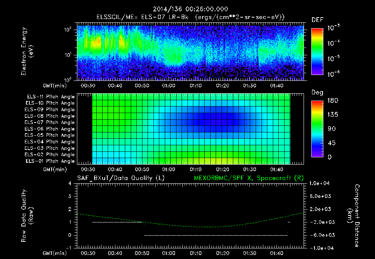Click the ELS-07 Pitch Angle row label
375x259 pixels.
pyautogui.click(x=50, y=122)
